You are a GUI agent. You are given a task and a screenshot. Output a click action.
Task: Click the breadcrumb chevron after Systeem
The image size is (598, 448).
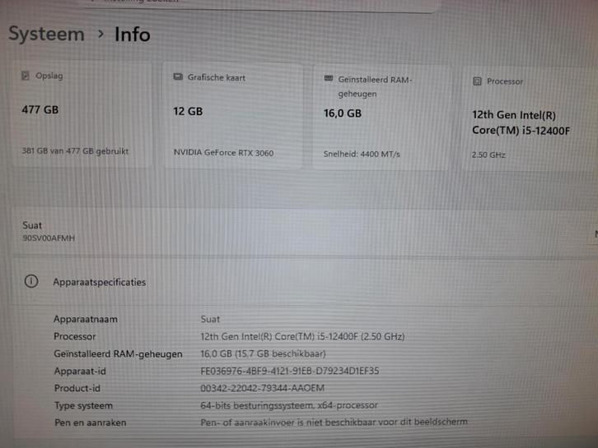[100, 35]
